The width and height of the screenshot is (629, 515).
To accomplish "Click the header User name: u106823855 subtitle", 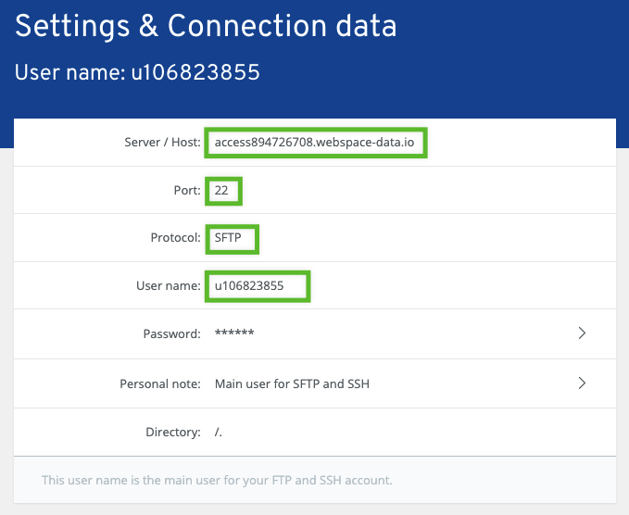I will pos(137,72).
